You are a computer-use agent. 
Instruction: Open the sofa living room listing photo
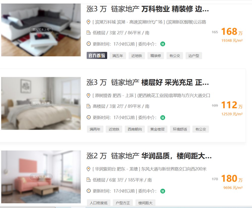coord(41,30)
